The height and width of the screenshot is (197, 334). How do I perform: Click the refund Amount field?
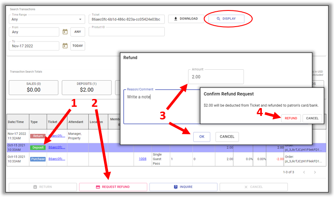(x=216, y=77)
